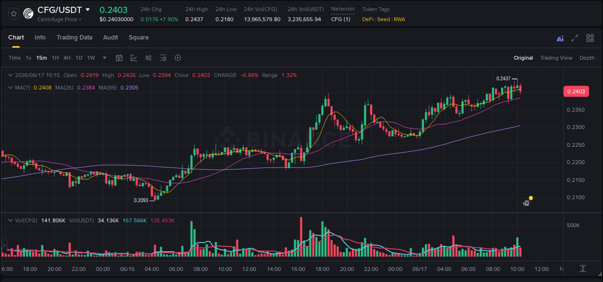
Task: Click the 24h High value 0.2437
Action: pyautogui.click(x=194, y=19)
